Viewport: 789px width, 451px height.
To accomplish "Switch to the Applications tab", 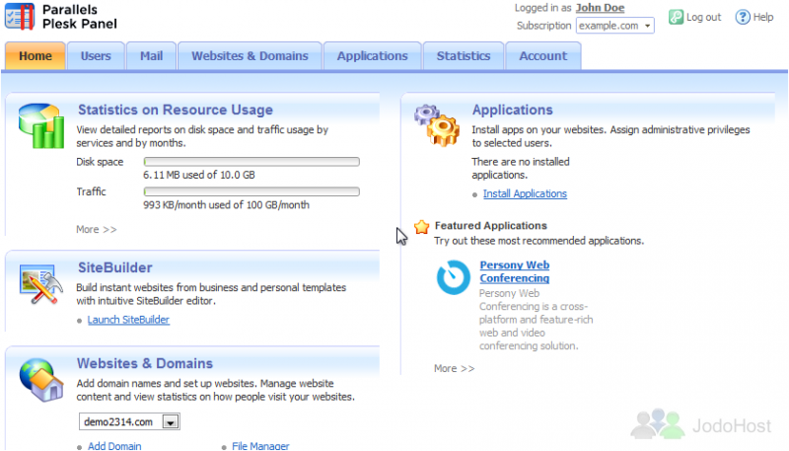I will click(373, 56).
